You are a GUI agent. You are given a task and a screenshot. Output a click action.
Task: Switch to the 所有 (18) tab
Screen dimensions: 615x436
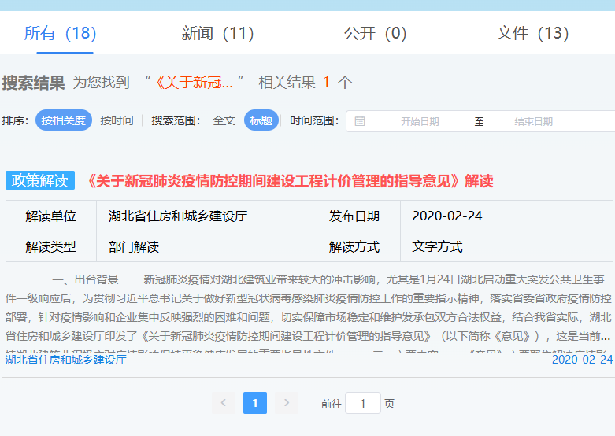click(60, 33)
